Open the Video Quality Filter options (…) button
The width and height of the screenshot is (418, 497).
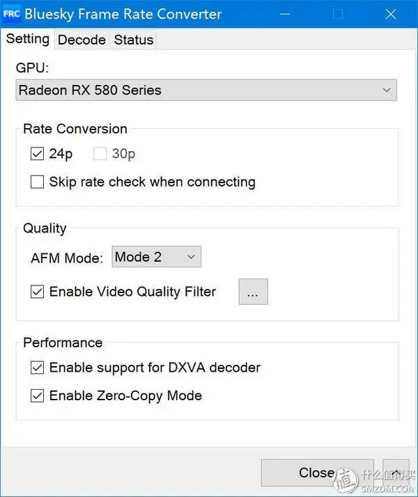click(253, 292)
